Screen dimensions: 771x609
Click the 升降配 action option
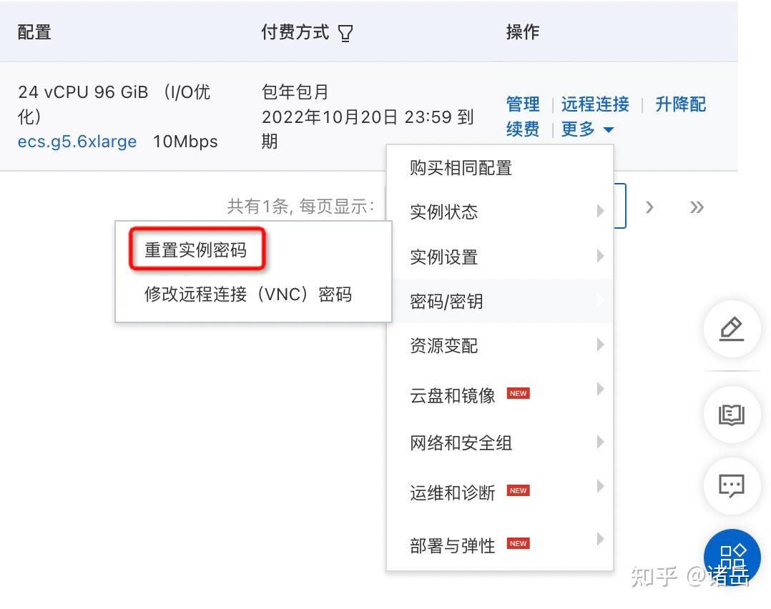[679, 104]
